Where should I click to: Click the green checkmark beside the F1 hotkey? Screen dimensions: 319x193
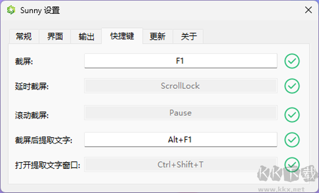(292, 61)
